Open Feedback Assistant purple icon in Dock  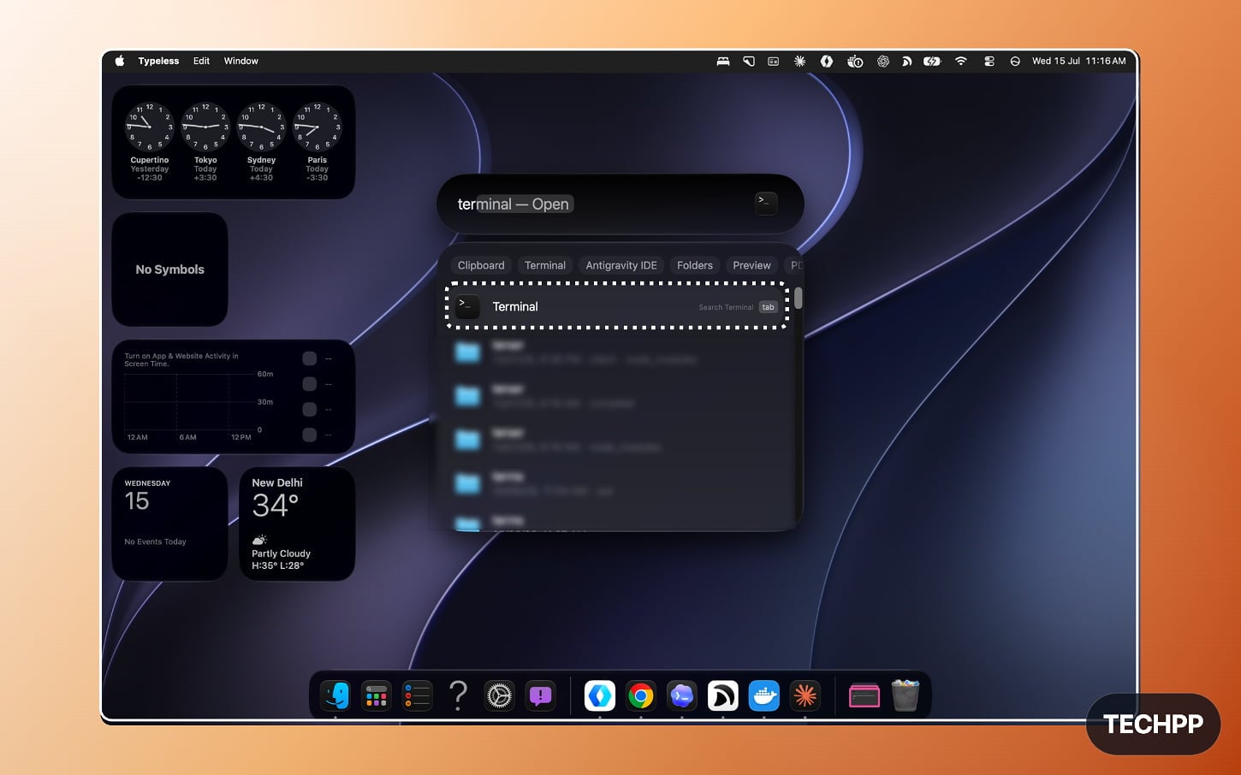540,695
